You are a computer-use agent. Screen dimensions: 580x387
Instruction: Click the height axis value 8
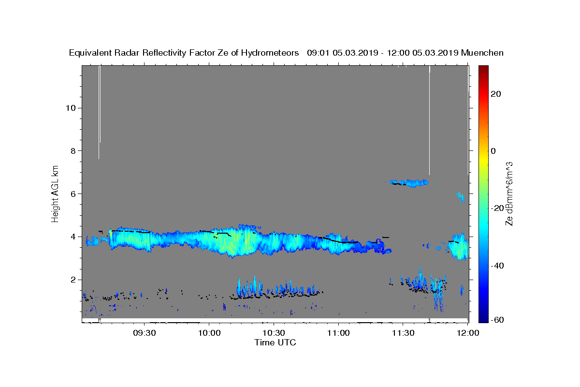(72, 151)
